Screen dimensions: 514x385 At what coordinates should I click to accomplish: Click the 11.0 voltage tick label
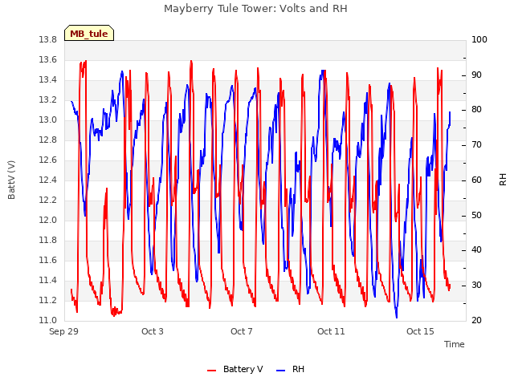(48, 320)
